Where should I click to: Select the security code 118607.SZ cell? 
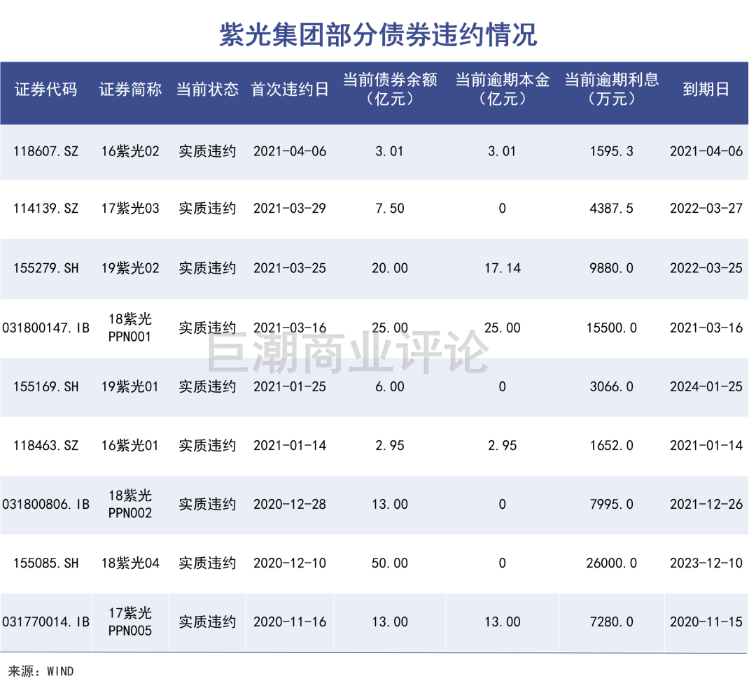(45, 151)
